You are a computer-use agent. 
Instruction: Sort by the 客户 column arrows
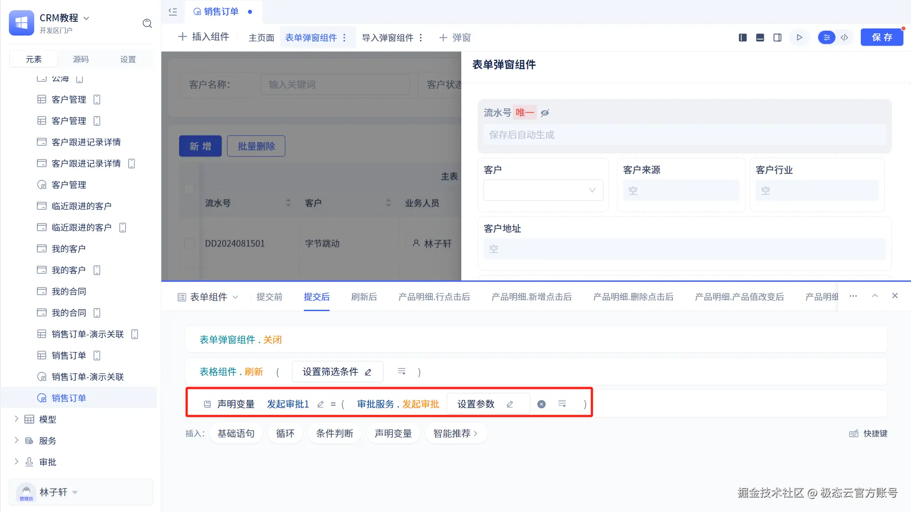388,203
